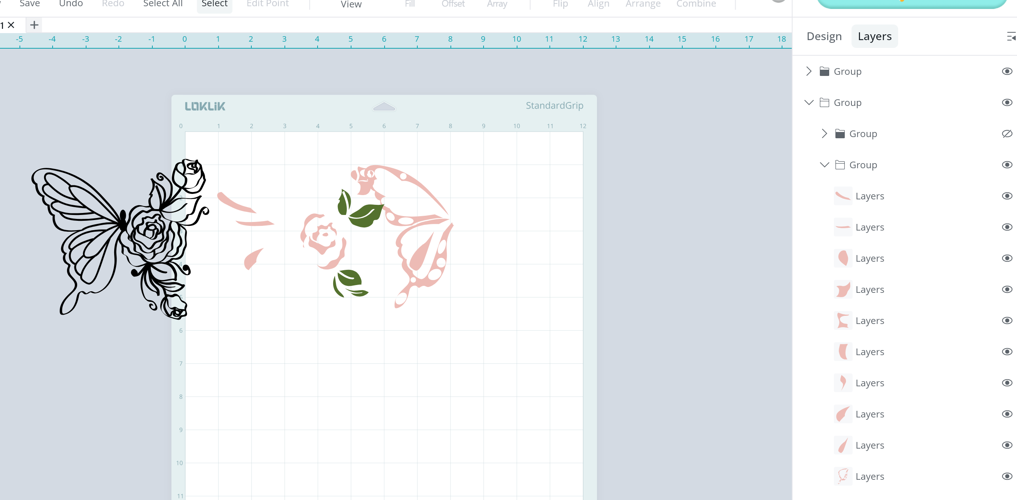Click the Offset toolbar option
The height and width of the screenshot is (500, 1017).
click(453, 4)
